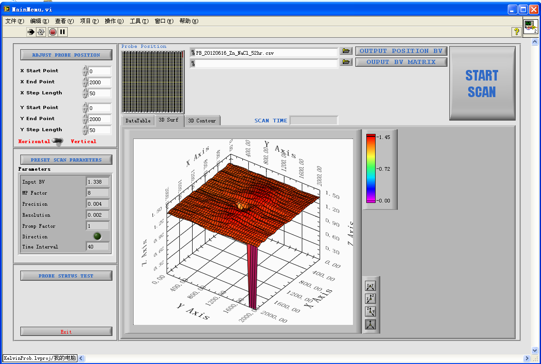Click the SCAN TIME indicator field
Image resolution: width=541 pixels, height=364 pixels.
[x=314, y=120]
